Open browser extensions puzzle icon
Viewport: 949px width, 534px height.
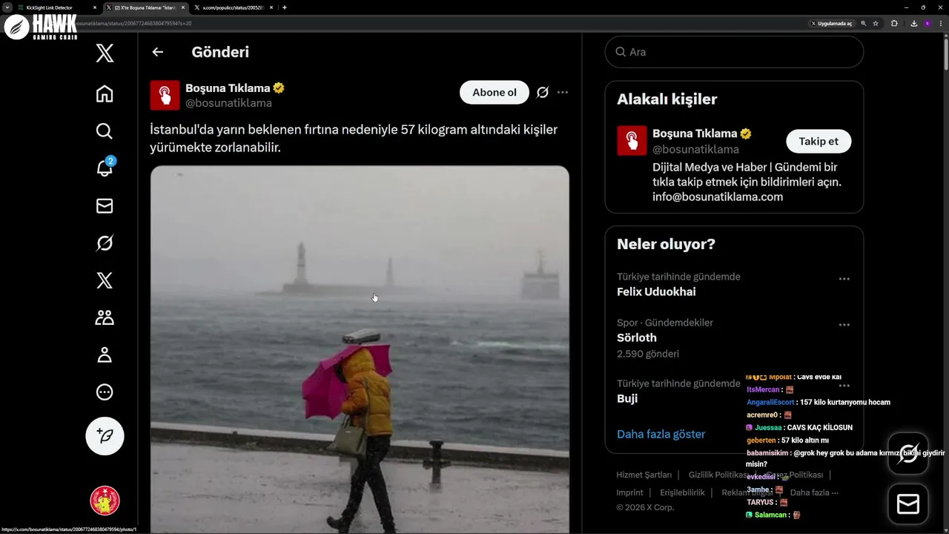coord(894,23)
